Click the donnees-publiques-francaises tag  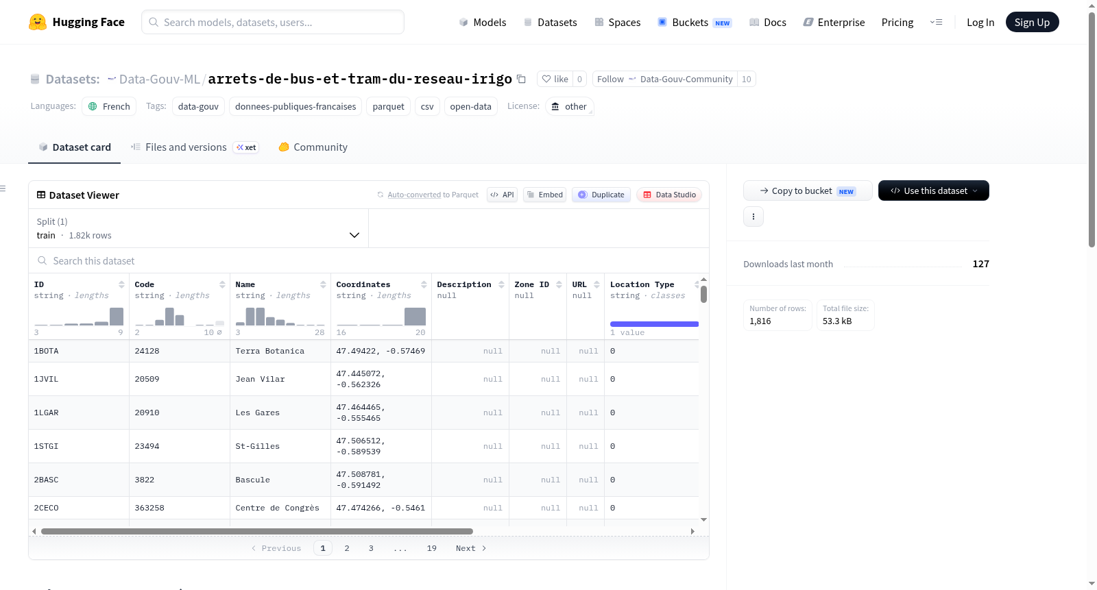point(296,106)
